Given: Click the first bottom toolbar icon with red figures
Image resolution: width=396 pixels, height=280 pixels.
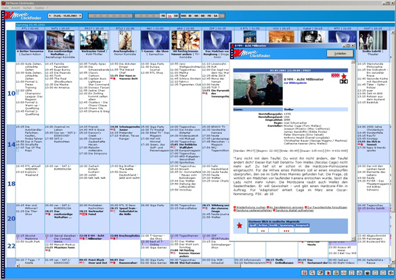Looking at the screenshot, I should point(305,273).
